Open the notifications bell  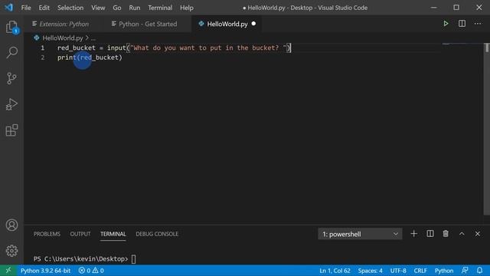coord(480,271)
